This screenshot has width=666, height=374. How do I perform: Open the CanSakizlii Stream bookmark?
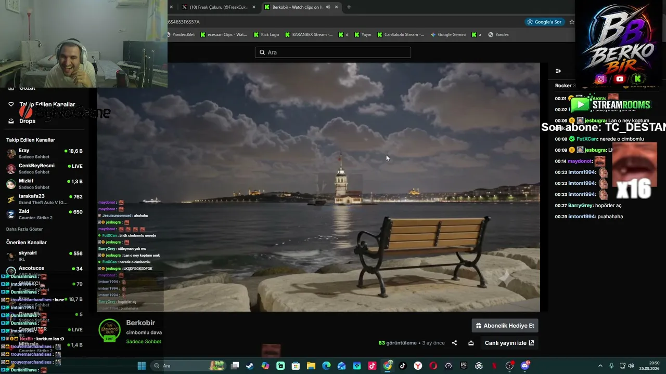click(x=400, y=35)
